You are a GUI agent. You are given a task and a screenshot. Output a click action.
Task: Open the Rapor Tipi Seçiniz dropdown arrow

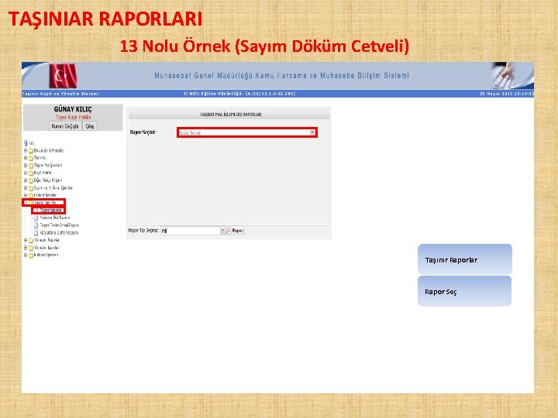pyautogui.click(x=222, y=231)
